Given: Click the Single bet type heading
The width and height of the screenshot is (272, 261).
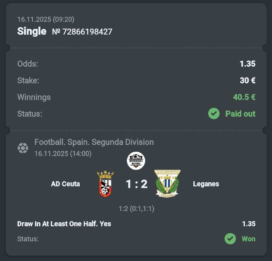Looking at the screenshot, I should pyautogui.click(x=32, y=31).
